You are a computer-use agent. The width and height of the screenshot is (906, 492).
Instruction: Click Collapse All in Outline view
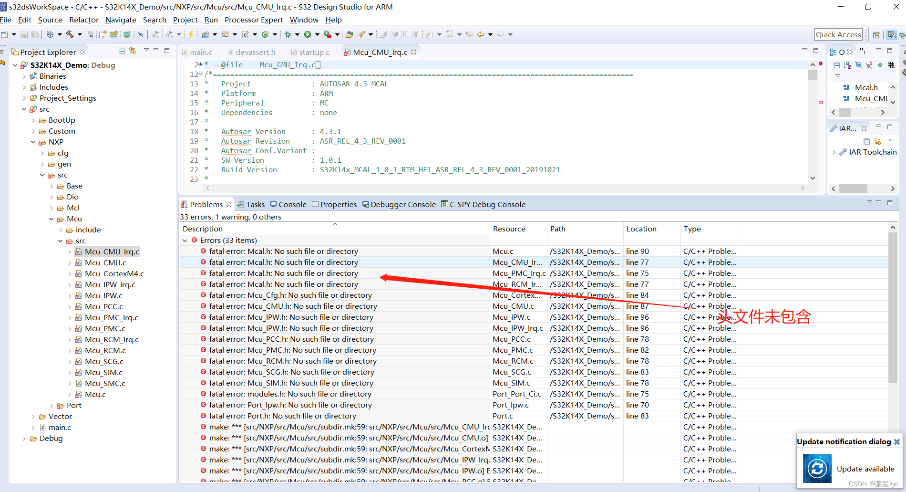coord(837,65)
